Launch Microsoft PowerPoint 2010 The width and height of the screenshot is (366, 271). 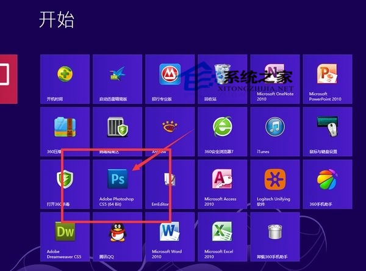point(327,78)
